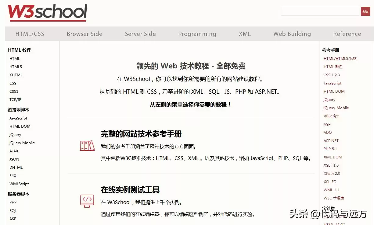
Task: Click Web Building in the top navigation
Action: (292, 34)
